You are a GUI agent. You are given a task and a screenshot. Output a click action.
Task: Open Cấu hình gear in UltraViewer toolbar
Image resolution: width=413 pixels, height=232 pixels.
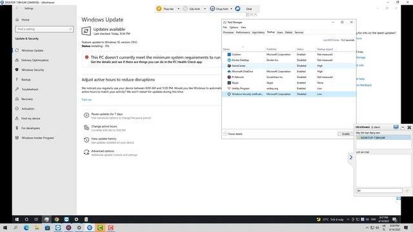tap(185, 8)
